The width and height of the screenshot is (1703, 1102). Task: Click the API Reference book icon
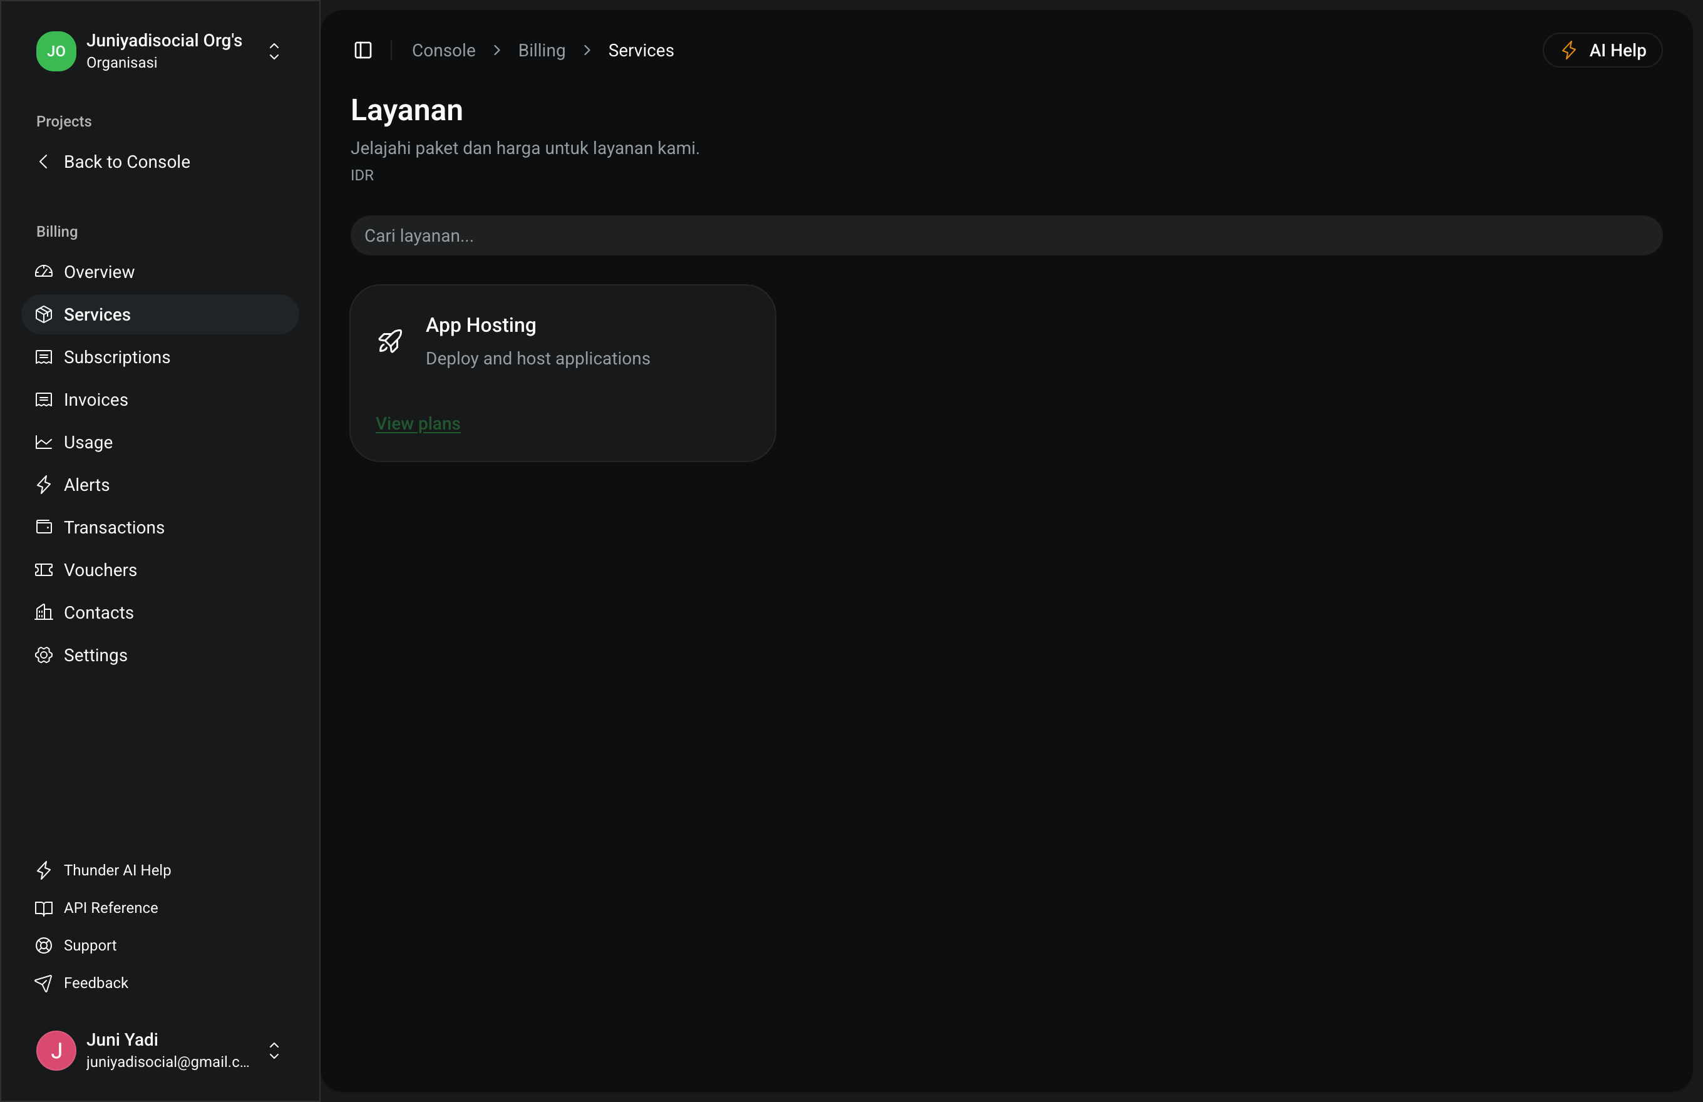point(44,908)
